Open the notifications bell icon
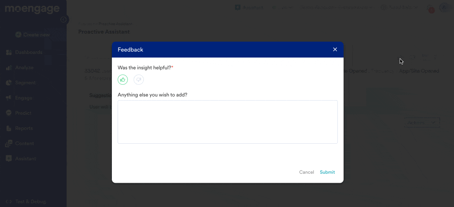 430,8
